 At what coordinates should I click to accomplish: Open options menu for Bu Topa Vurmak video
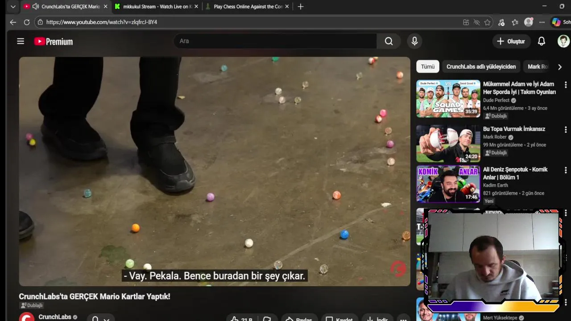click(x=566, y=129)
